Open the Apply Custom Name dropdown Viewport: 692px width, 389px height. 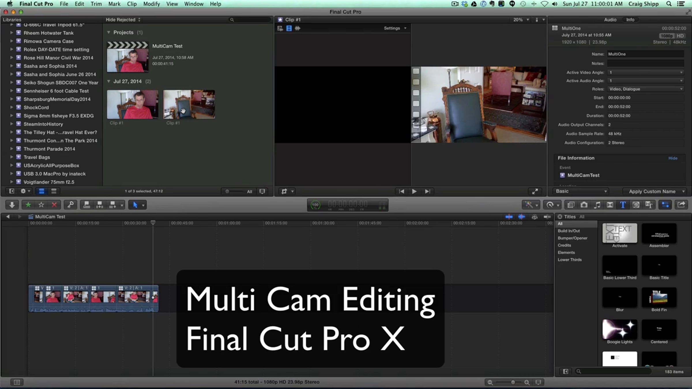tap(654, 191)
